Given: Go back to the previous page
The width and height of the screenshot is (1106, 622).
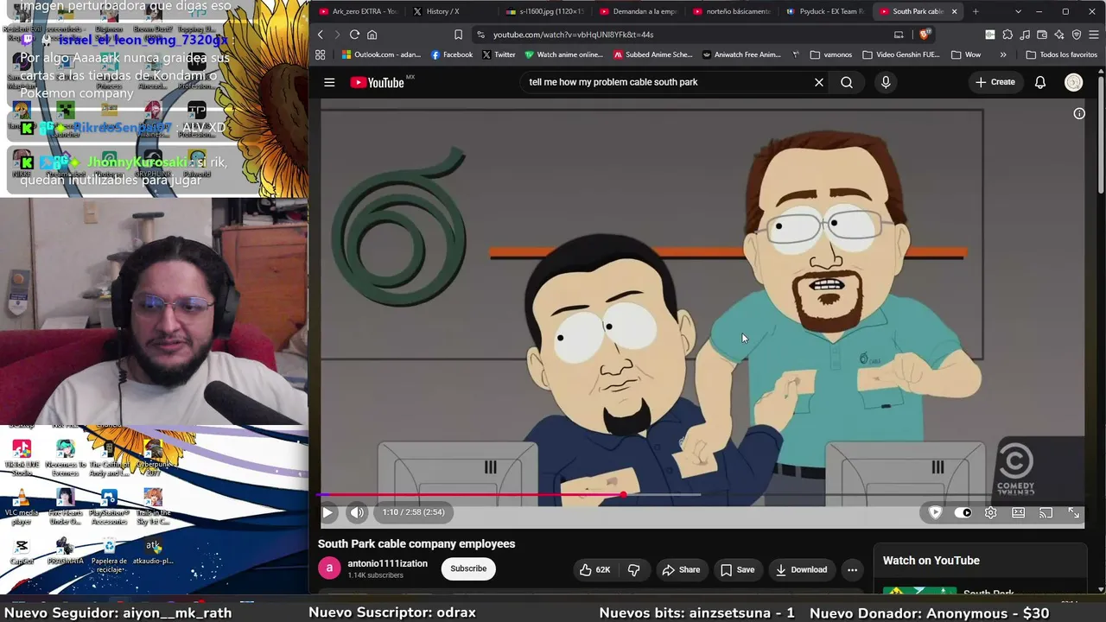Looking at the screenshot, I should coord(320,35).
